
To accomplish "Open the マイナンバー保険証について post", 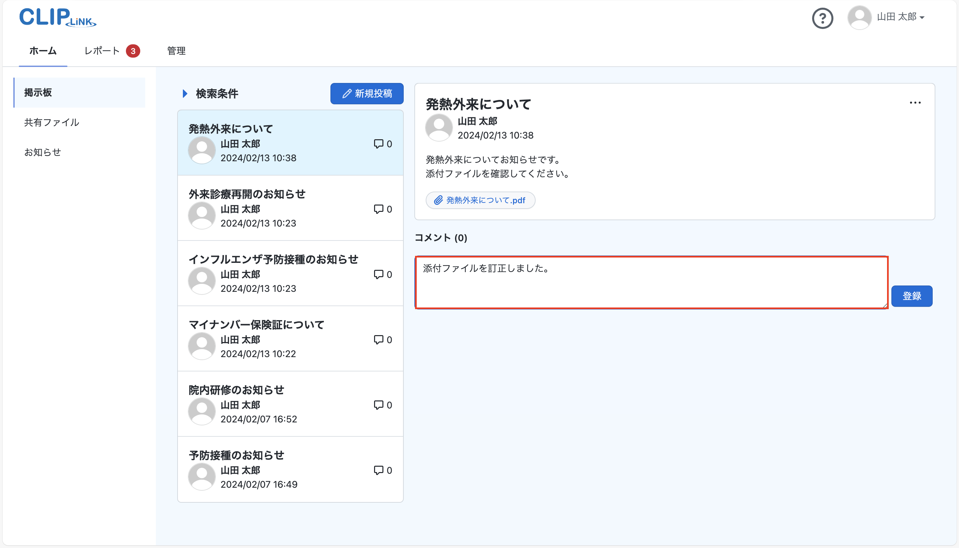I will 256,324.
